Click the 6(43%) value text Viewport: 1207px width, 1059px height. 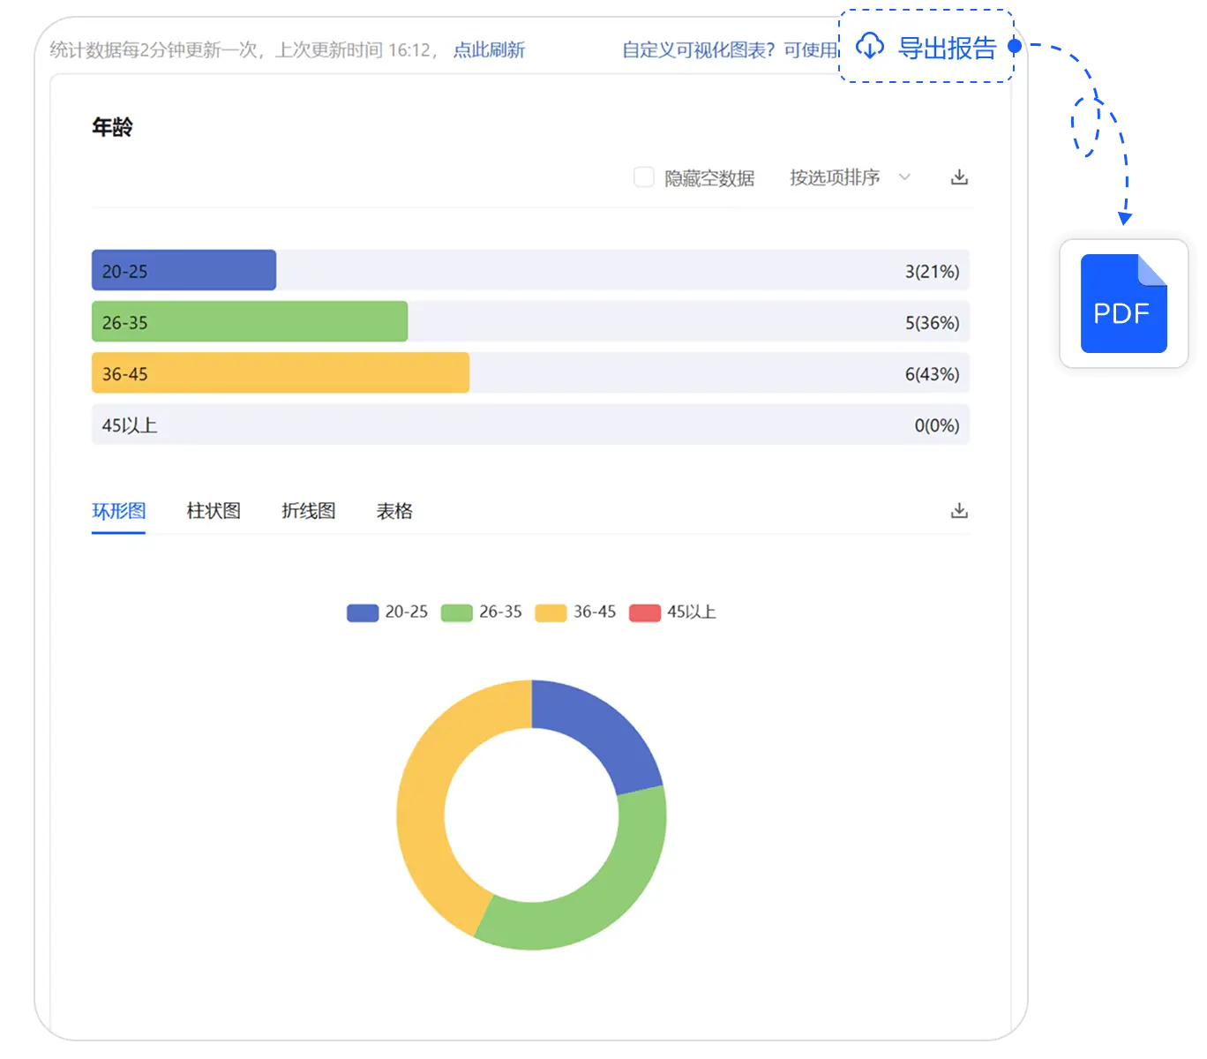point(932,373)
